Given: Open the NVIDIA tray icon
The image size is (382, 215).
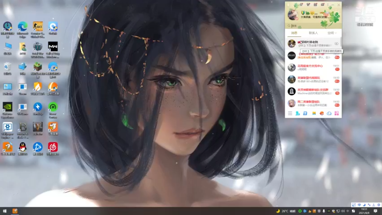Looking at the screenshot, I should coord(329,211).
